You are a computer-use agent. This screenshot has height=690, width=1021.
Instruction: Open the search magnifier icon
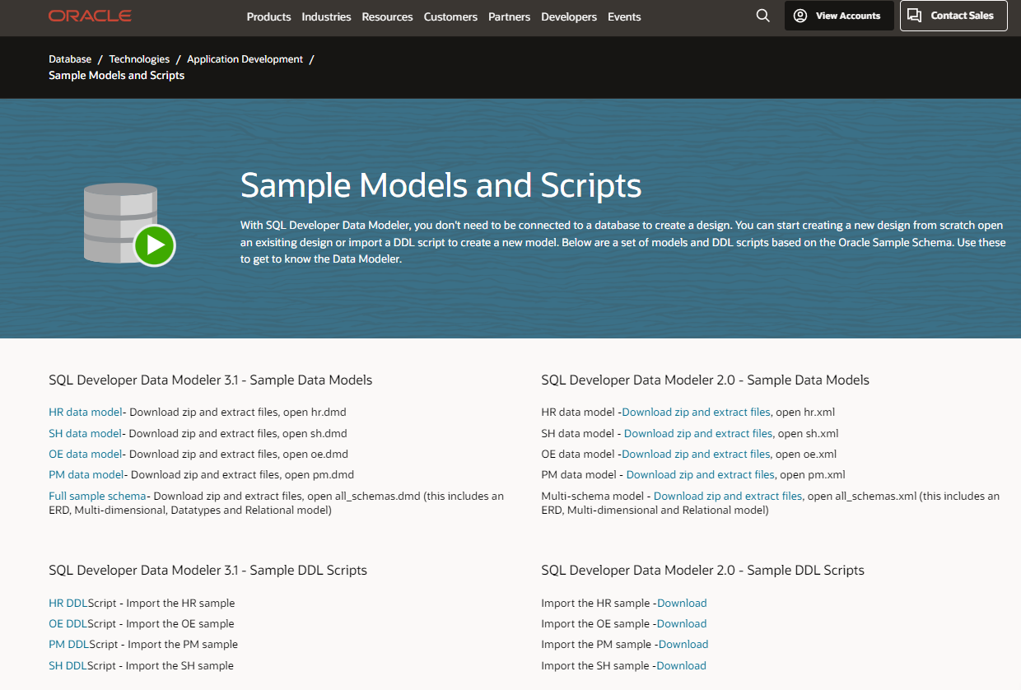tap(763, 16)
